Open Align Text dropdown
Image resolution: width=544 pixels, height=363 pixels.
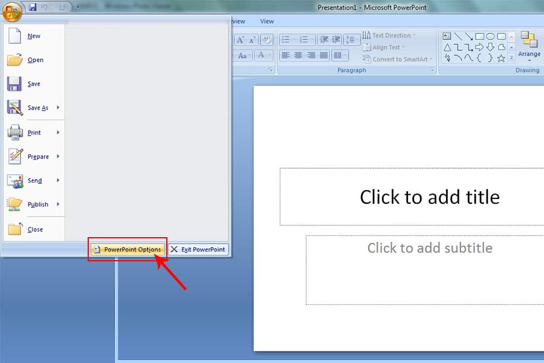[384, 47]
